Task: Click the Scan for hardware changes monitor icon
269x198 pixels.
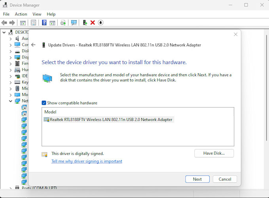Action: click(74, 23)
